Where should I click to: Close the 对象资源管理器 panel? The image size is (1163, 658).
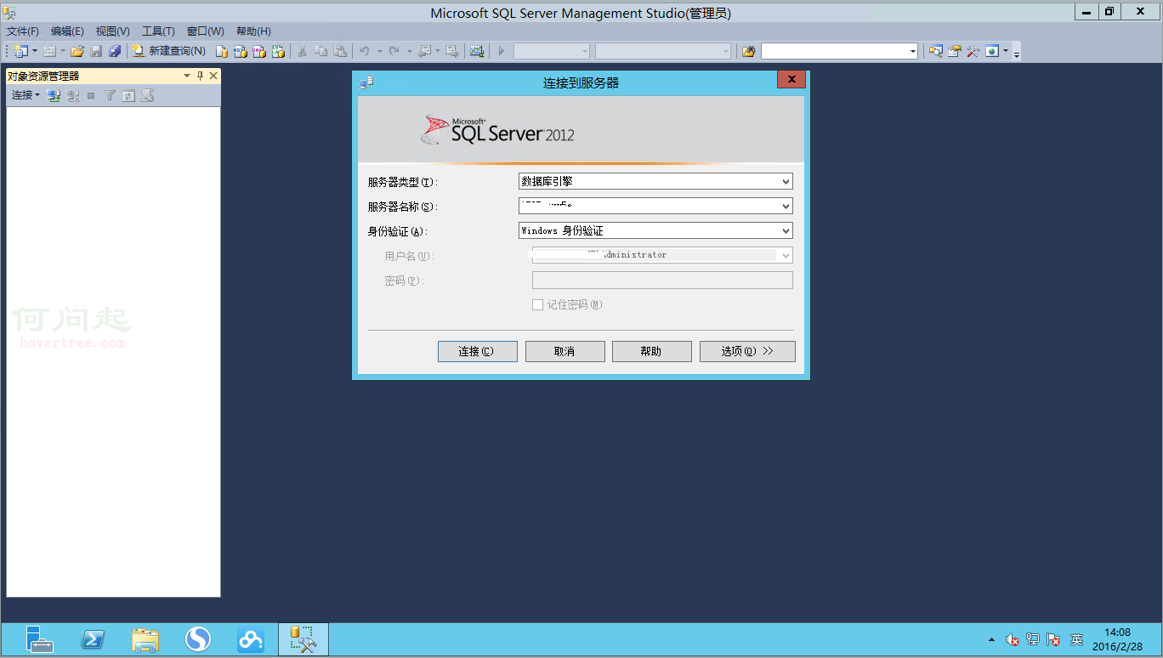[213, 76]
